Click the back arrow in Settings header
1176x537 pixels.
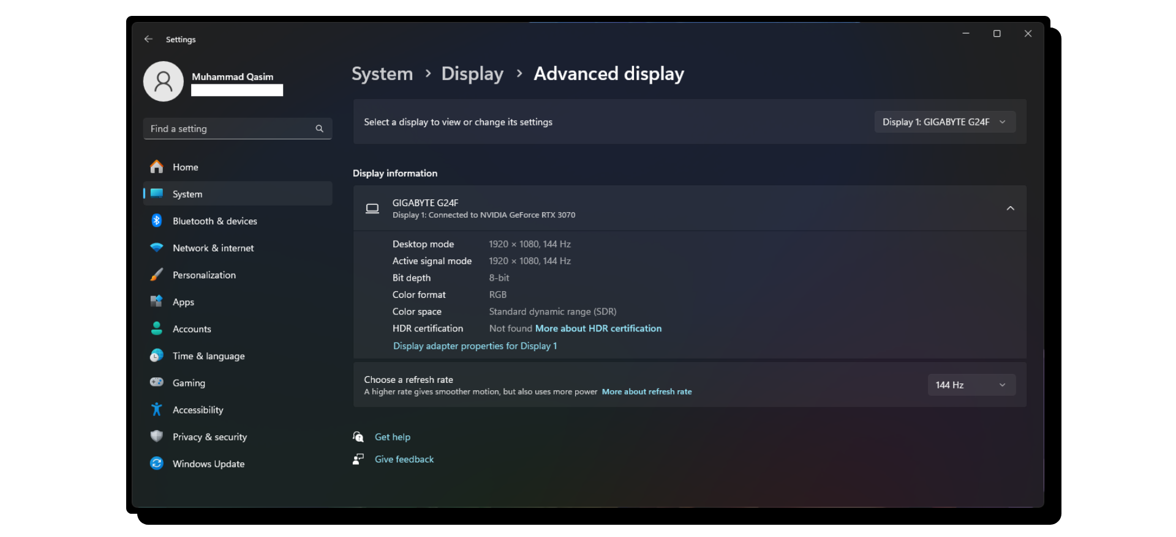(148, 39)
